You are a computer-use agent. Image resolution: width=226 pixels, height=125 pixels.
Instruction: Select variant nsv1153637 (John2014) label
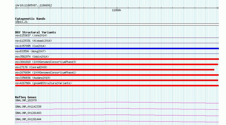(31, 35)
